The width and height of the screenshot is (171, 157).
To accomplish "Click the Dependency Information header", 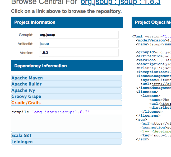I will click(x=67, y=66).
